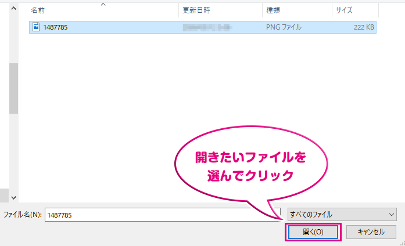Click the PNG ファイル type cell
Image resolution: width=405 pixels, height=246 pixels.
284,27
